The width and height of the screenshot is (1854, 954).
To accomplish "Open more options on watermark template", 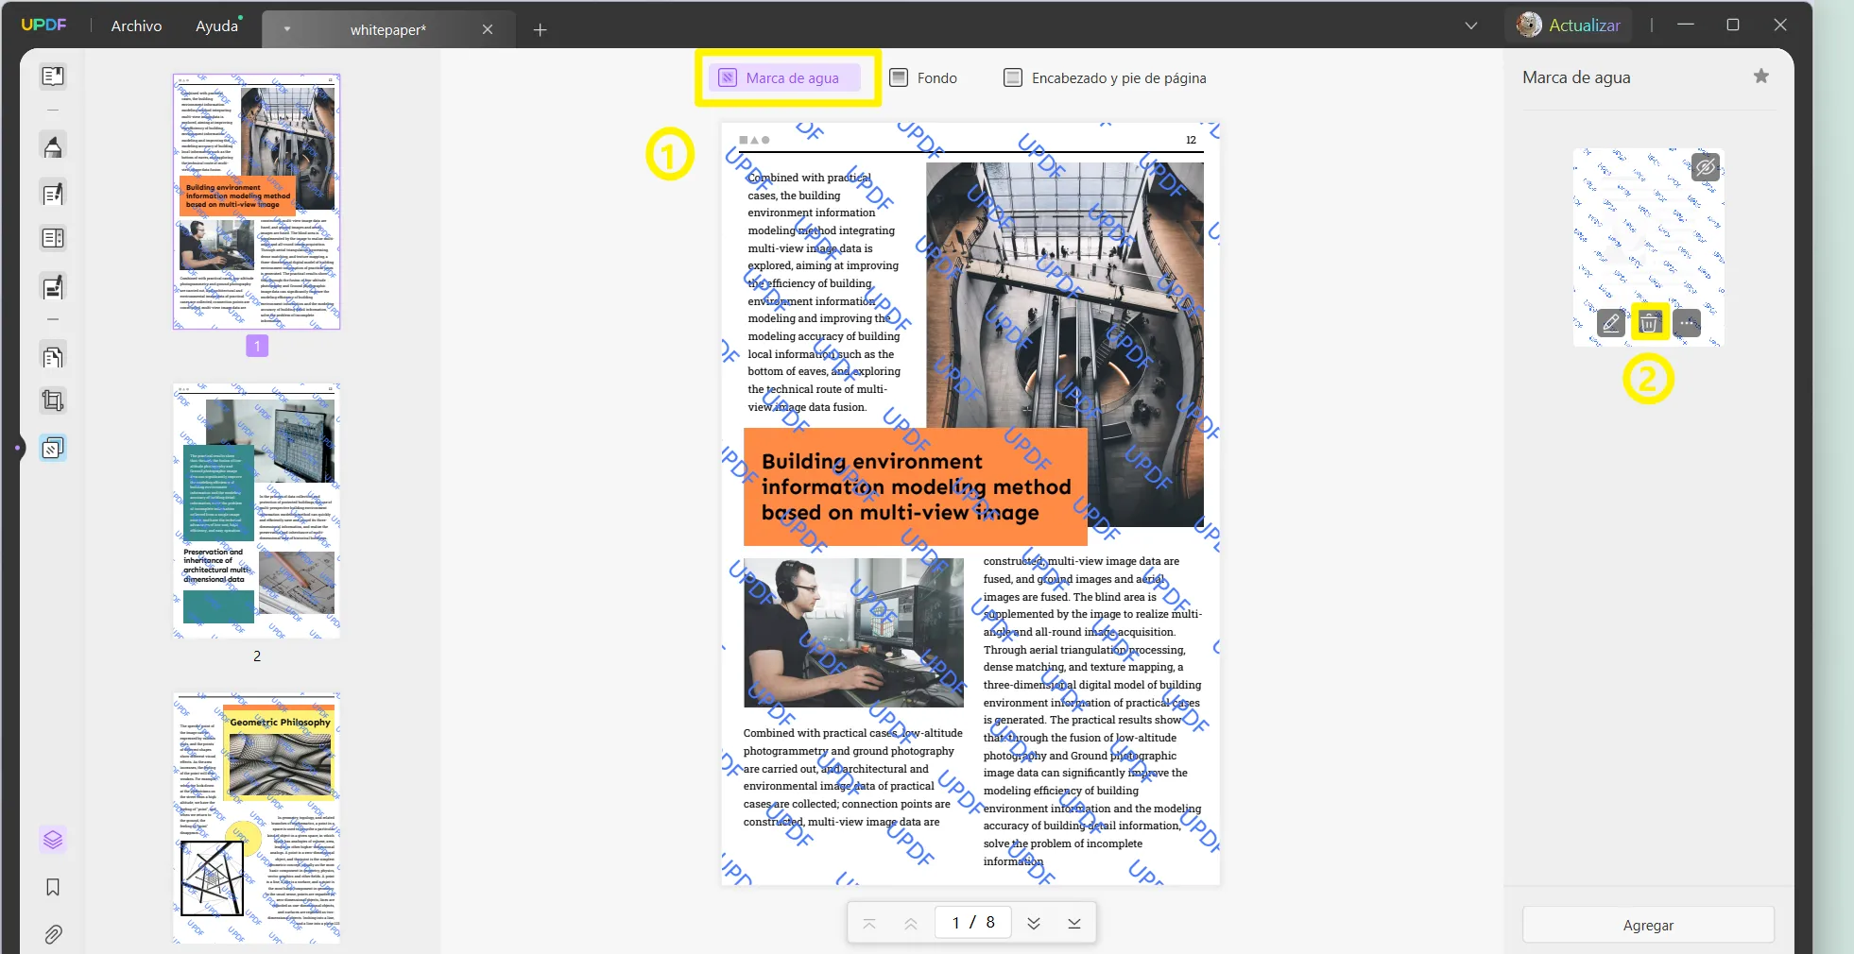I will (x=1687, y=323).
